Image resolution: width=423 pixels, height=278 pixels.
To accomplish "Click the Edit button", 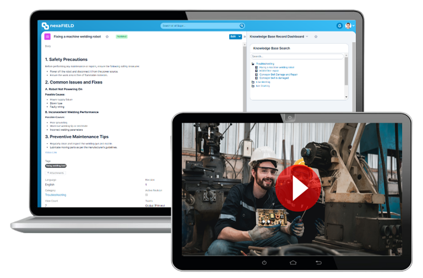I will click(x=233, y=37).
